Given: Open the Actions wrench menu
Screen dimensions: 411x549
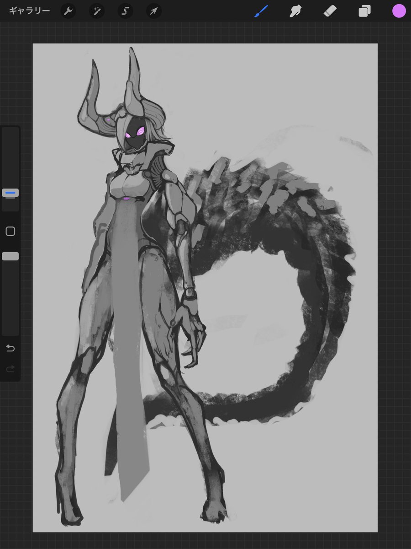Looking at the screenshot, I should (68, 11).
